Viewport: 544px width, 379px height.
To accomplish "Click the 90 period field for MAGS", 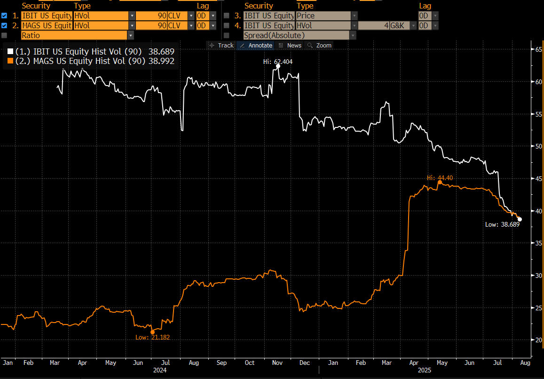I will (151, 25).
